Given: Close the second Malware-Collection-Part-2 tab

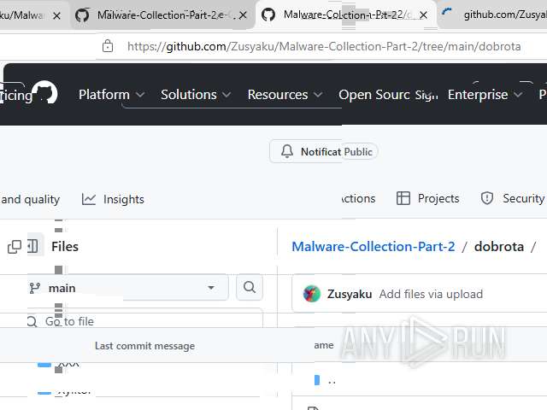Looking at the screenshot, I should [x=243, y=15].
